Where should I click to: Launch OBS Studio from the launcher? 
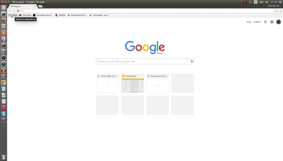(x=3, y=58)
